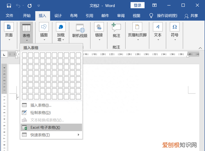The height and width of the screenshot is (151, 205).
Task: Click the Save icon in quick access toolbar
Action: tap(9, 6)
